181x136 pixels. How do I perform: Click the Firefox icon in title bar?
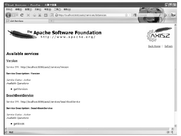[6, 5]
